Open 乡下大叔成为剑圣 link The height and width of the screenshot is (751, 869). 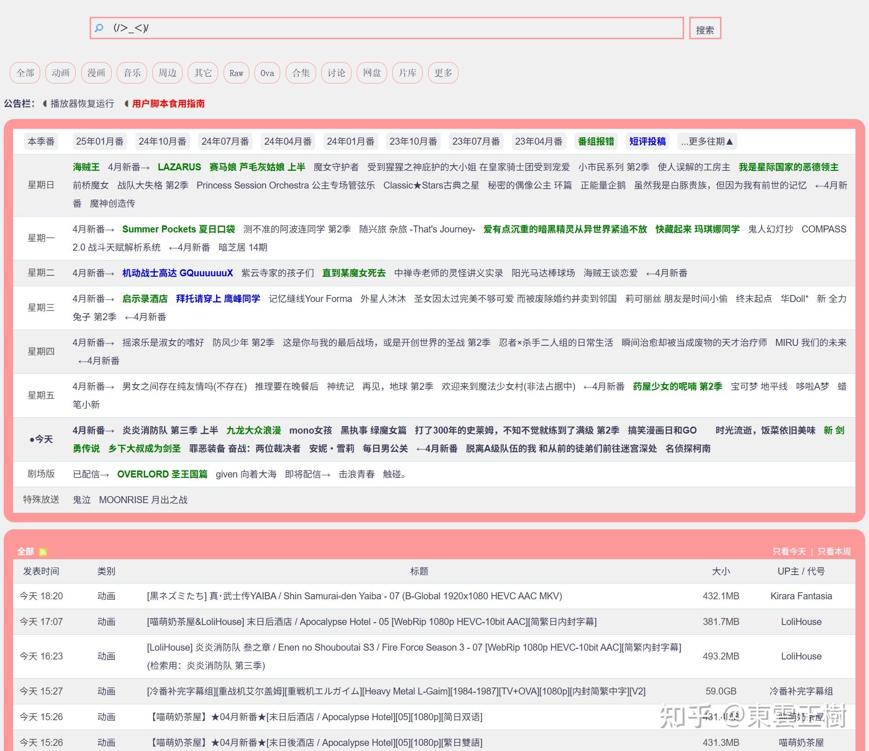pyautogui.click(x=144, y=449)
